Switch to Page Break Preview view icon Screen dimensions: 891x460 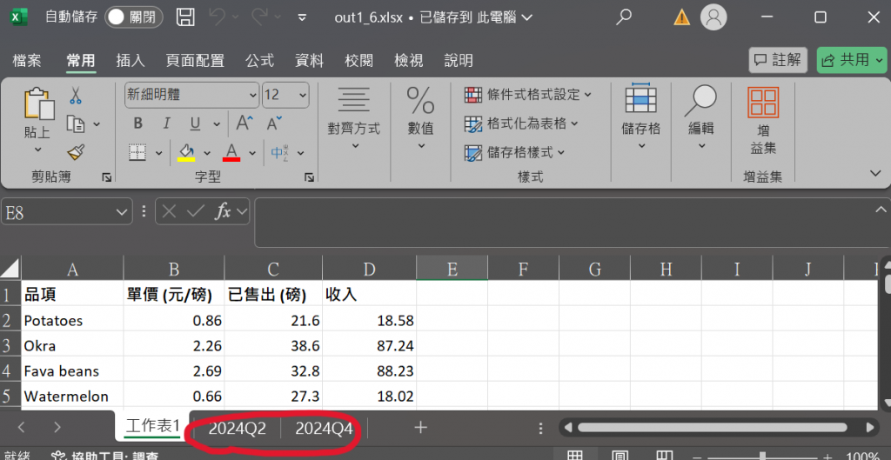click(664, 456)
